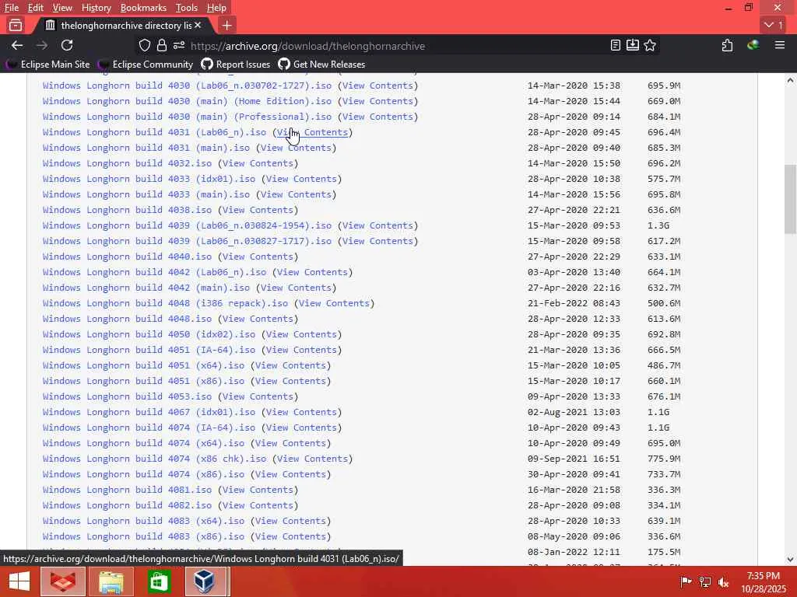Download Windows Longhorn build 4053.iso
The image size is (797, 597).
[x=127, y=396]
